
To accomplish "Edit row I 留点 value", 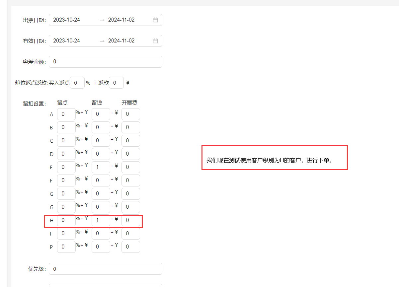I will (x=66, y=234).
